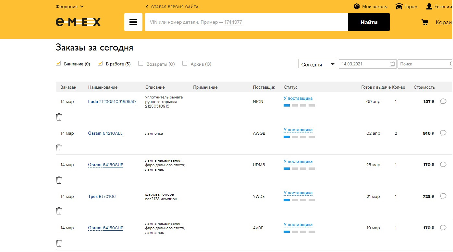This screenshot has width=453, height=252.
Task: Click trash icon for the AVBF supplier order
Action: (x=59, y=243)
